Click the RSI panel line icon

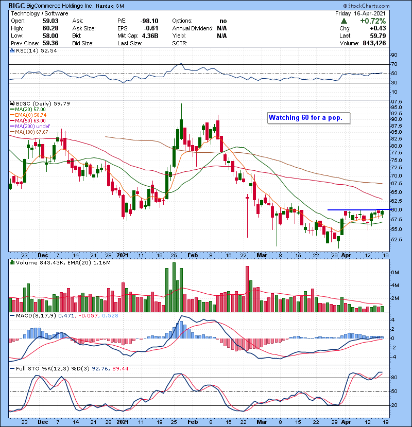12,50
